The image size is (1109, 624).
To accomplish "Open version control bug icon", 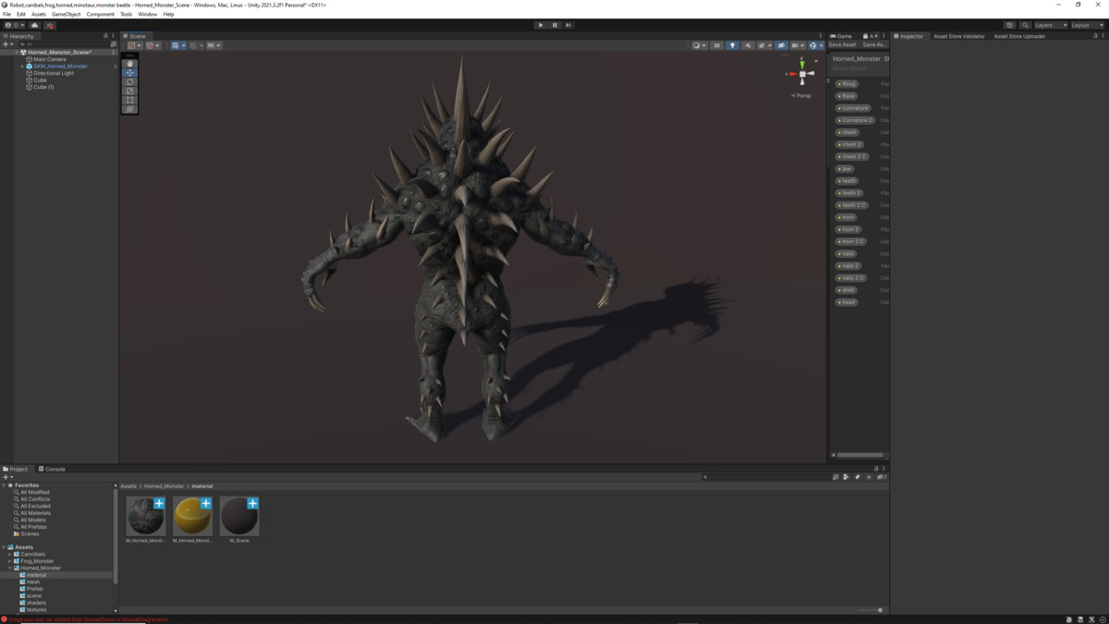I will (x=50, y=25).
